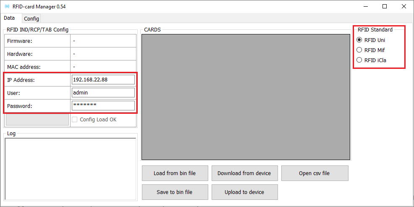Minimize the RFID-card Manager window
Image resolution: width=414 pixels, height=207 pixels.
[x=365, y=7]
